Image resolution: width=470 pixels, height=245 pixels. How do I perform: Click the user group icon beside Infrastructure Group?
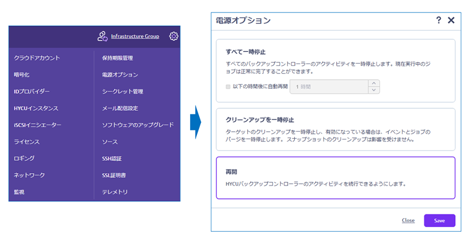[x=103, y=36]
